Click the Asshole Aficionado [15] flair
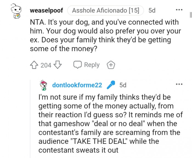 coord(105,11)
